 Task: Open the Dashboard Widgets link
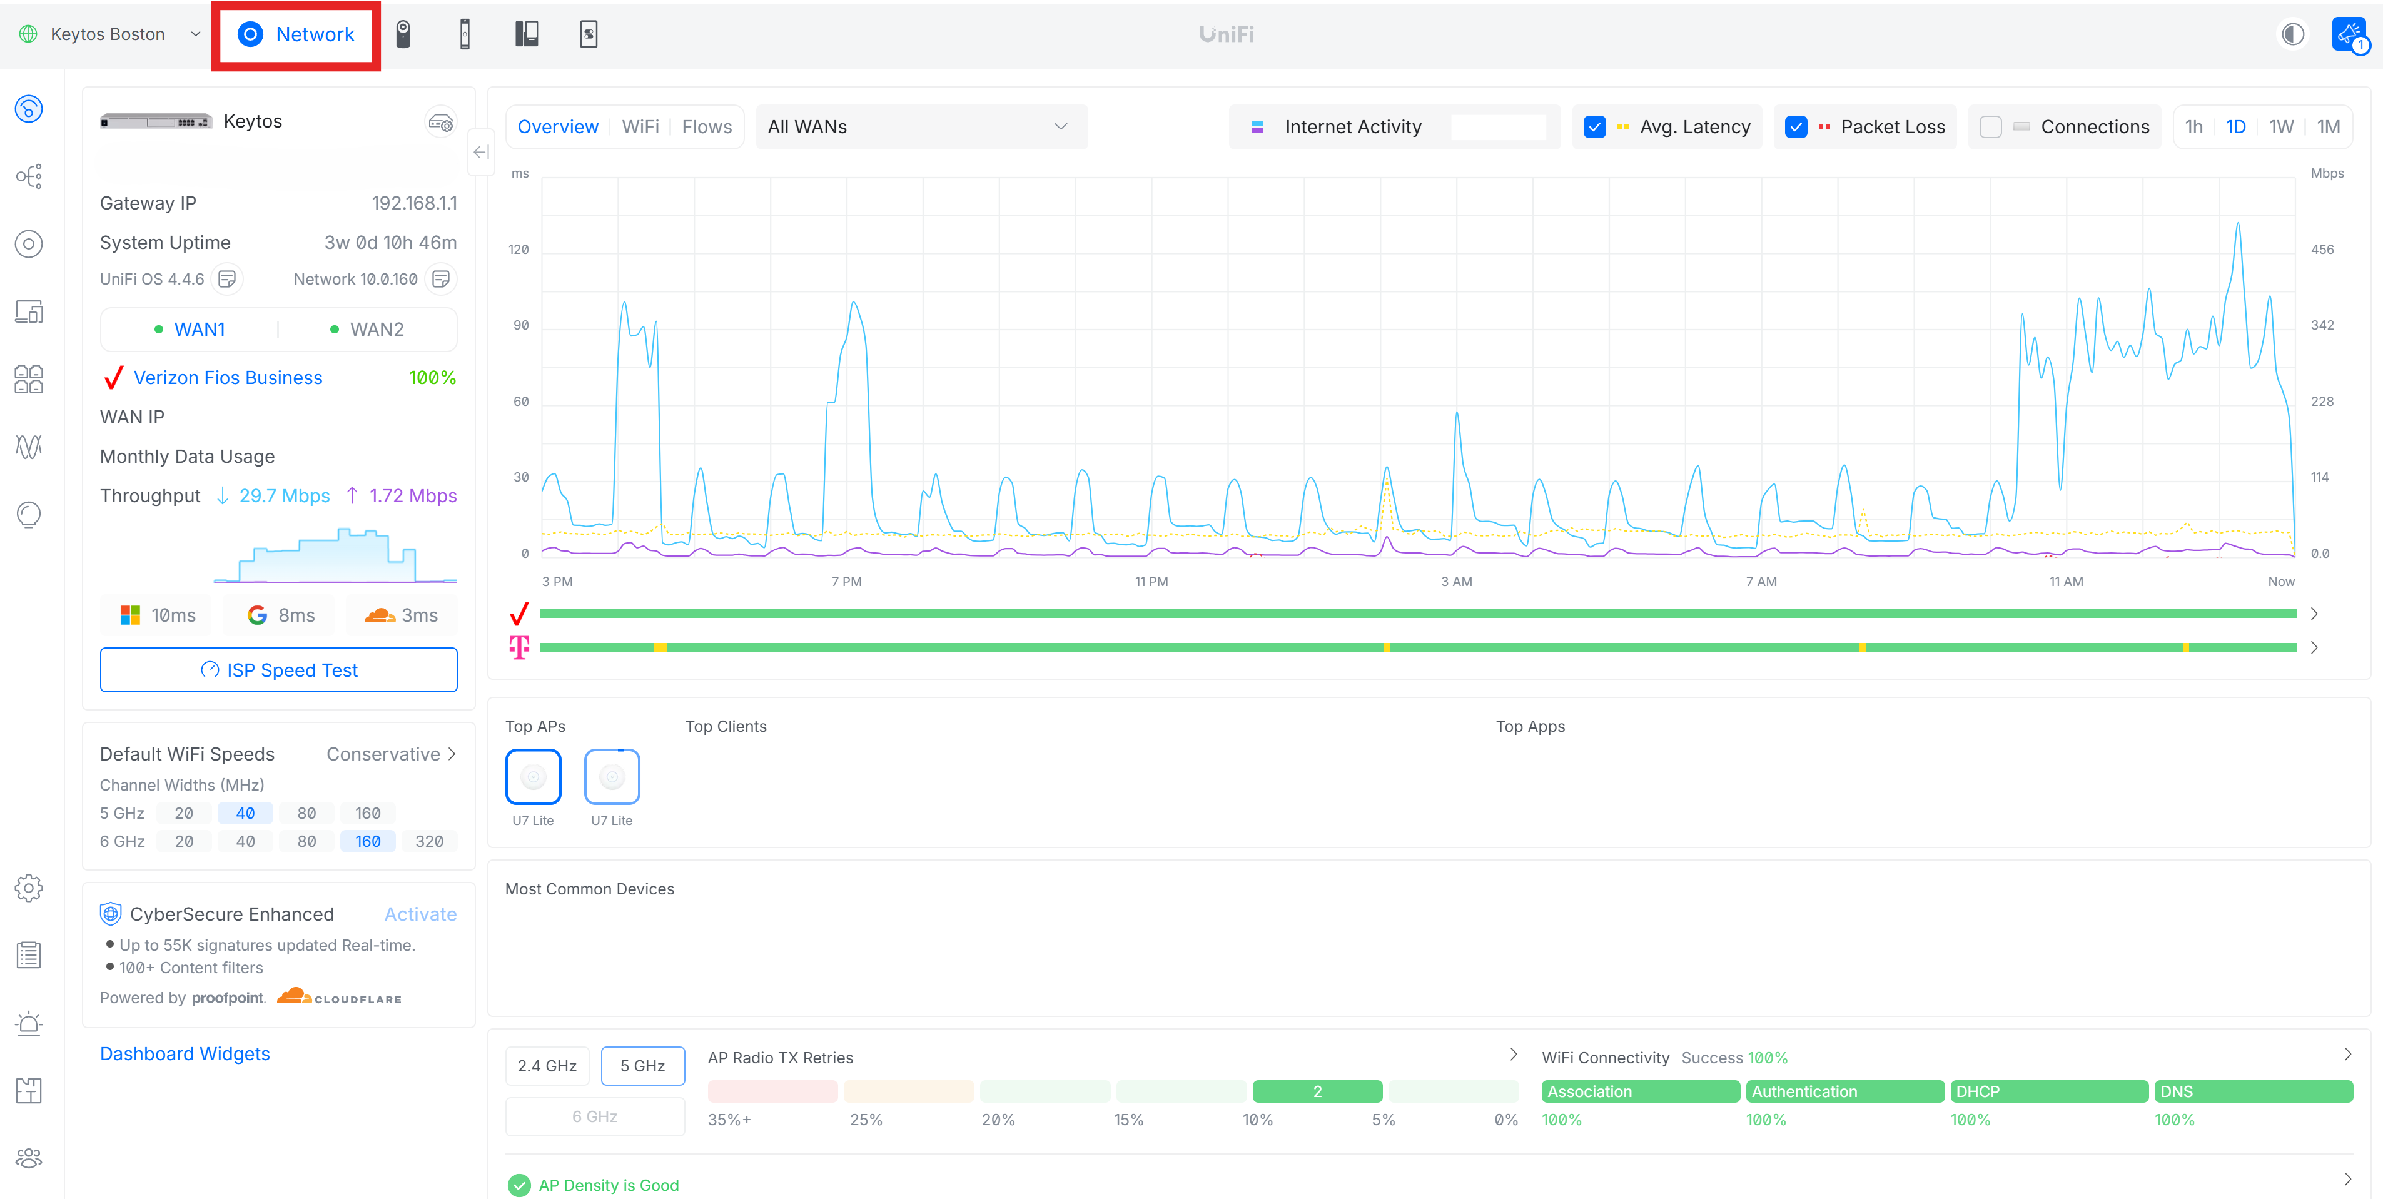click(x=185, y=1054)
